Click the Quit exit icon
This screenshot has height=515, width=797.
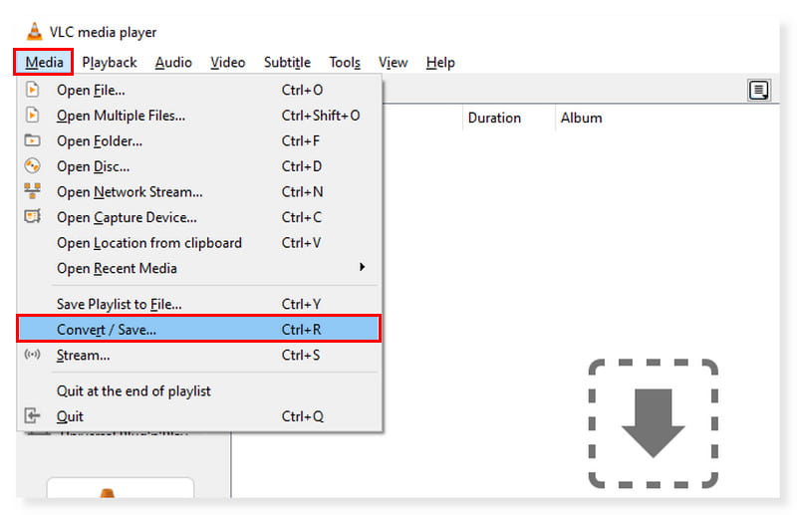[32, 415]
